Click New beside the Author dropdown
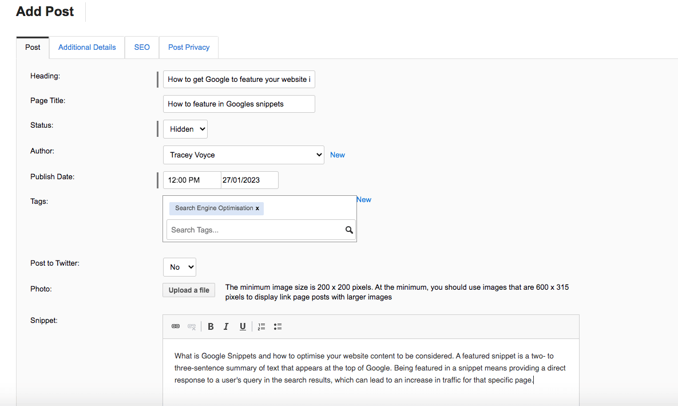 coord(338,155)
